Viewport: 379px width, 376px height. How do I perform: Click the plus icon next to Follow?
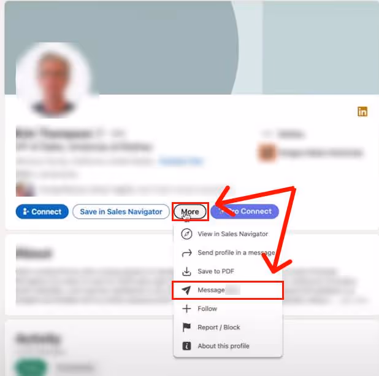coord(186,308)
